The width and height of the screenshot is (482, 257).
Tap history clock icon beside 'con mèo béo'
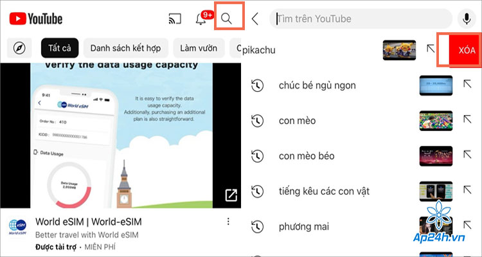pos(257,156)
